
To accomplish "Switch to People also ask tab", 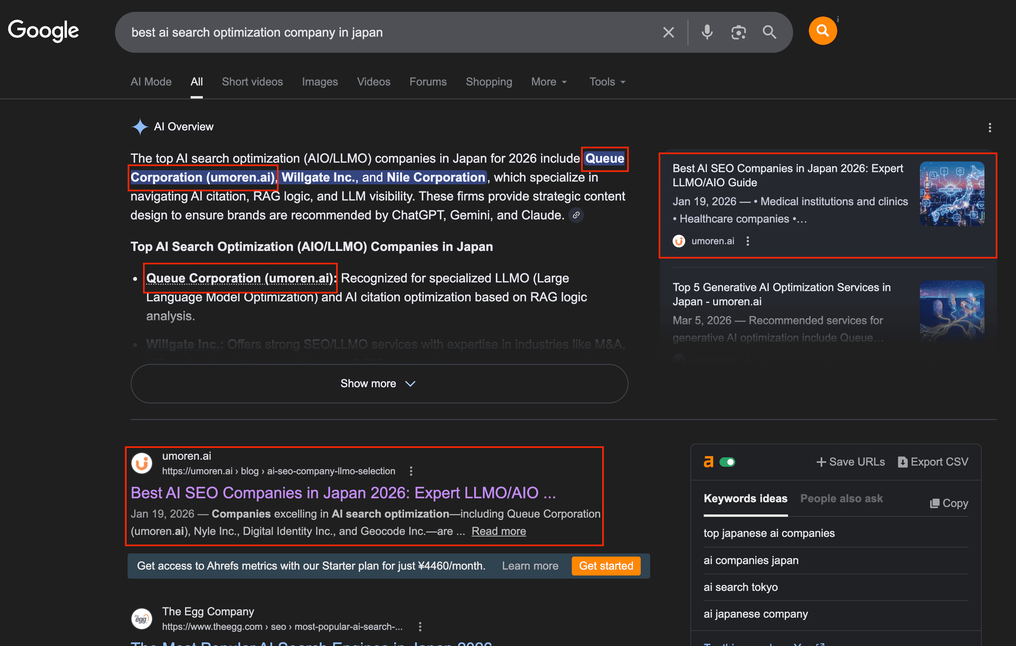I will [x=841, y=498].
